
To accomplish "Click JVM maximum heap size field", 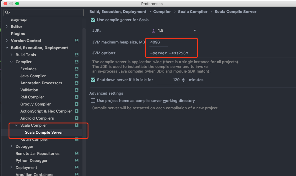I will pos(158,42).
